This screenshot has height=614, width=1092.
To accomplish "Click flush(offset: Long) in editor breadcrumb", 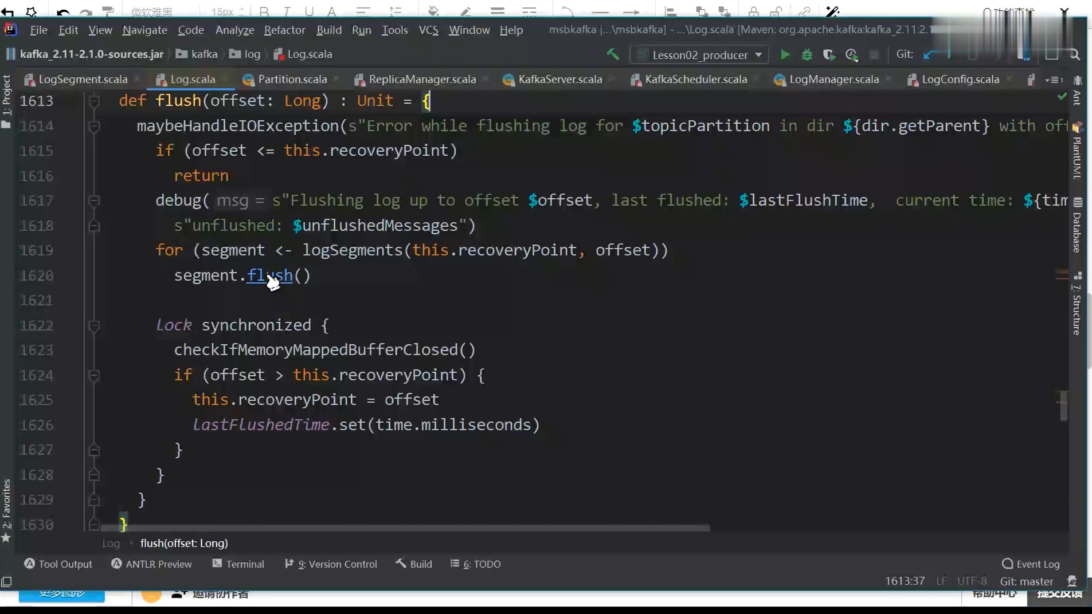I will tap(184, 543).
